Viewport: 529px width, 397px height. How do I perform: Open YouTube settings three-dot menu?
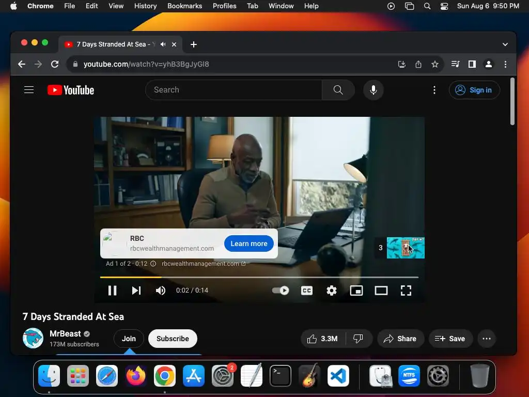click(x=434, y=90)
